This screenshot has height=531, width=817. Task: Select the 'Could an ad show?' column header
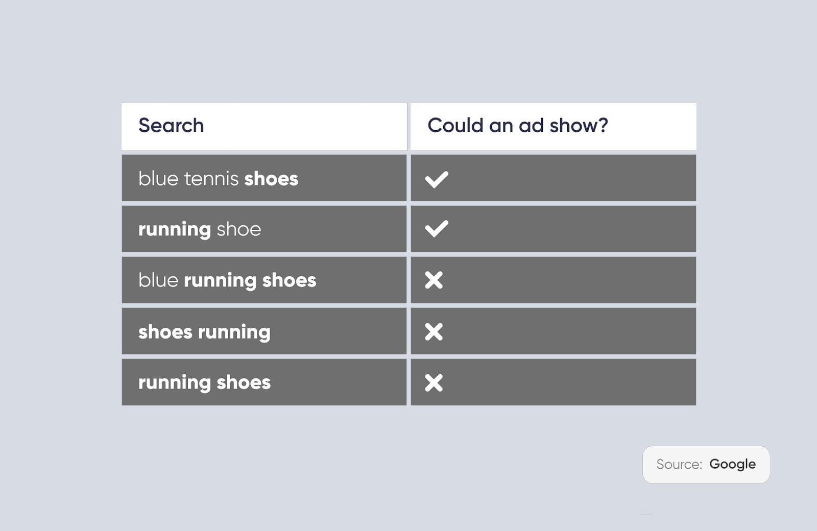517,126
